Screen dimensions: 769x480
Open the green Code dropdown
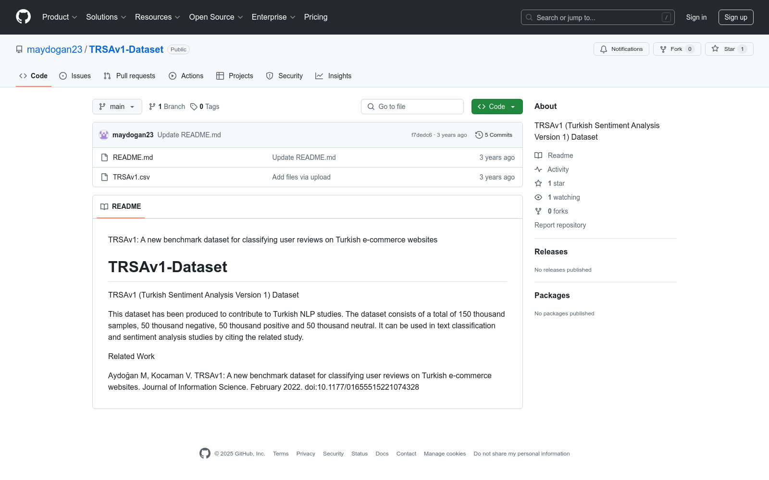(x=497, y=107)
